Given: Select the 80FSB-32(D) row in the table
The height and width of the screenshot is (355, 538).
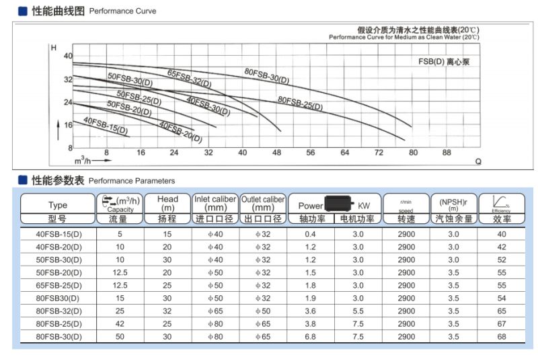Looking at the screenshot, I should tap(59, 312).
